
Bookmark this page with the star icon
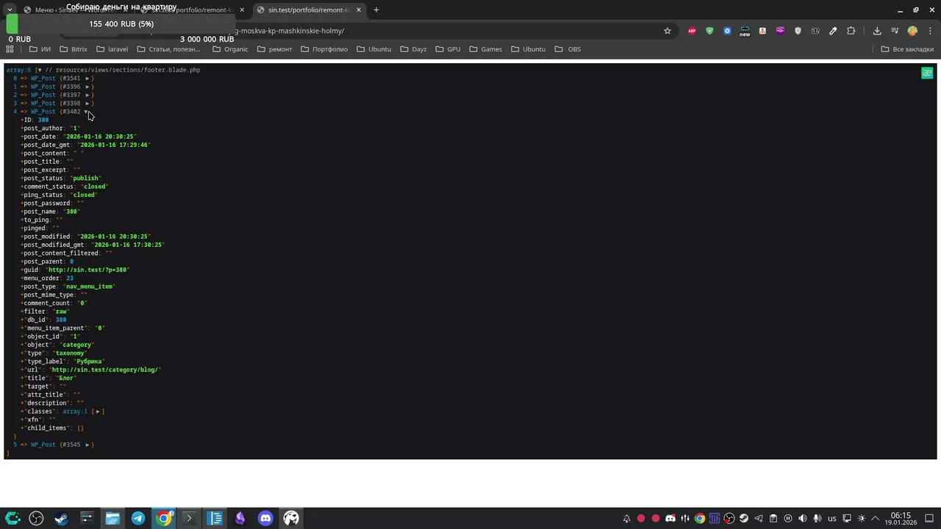[668, 31]
